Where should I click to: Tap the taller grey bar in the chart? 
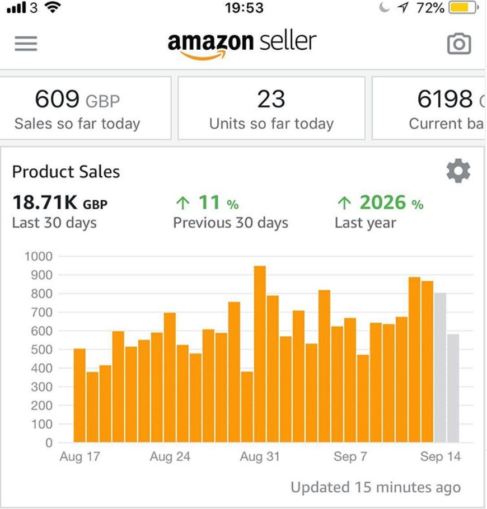pyautogui.click(x=440, y=367)
